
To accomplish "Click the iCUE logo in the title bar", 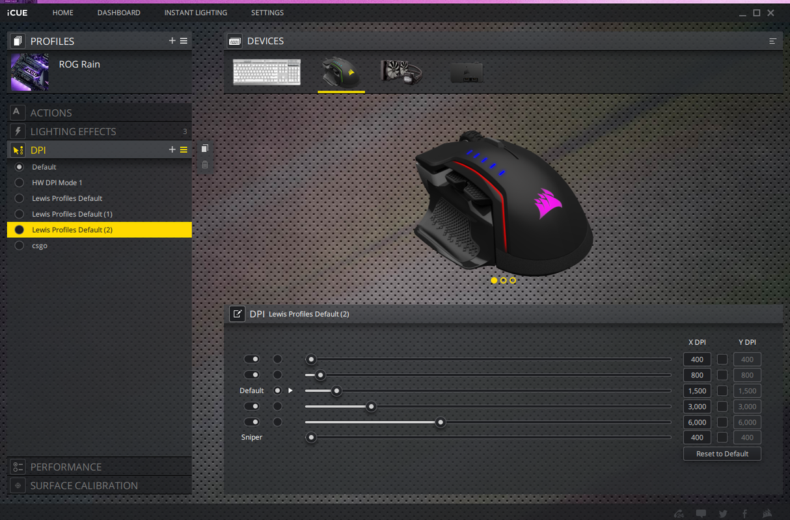I will click(18, 12).
